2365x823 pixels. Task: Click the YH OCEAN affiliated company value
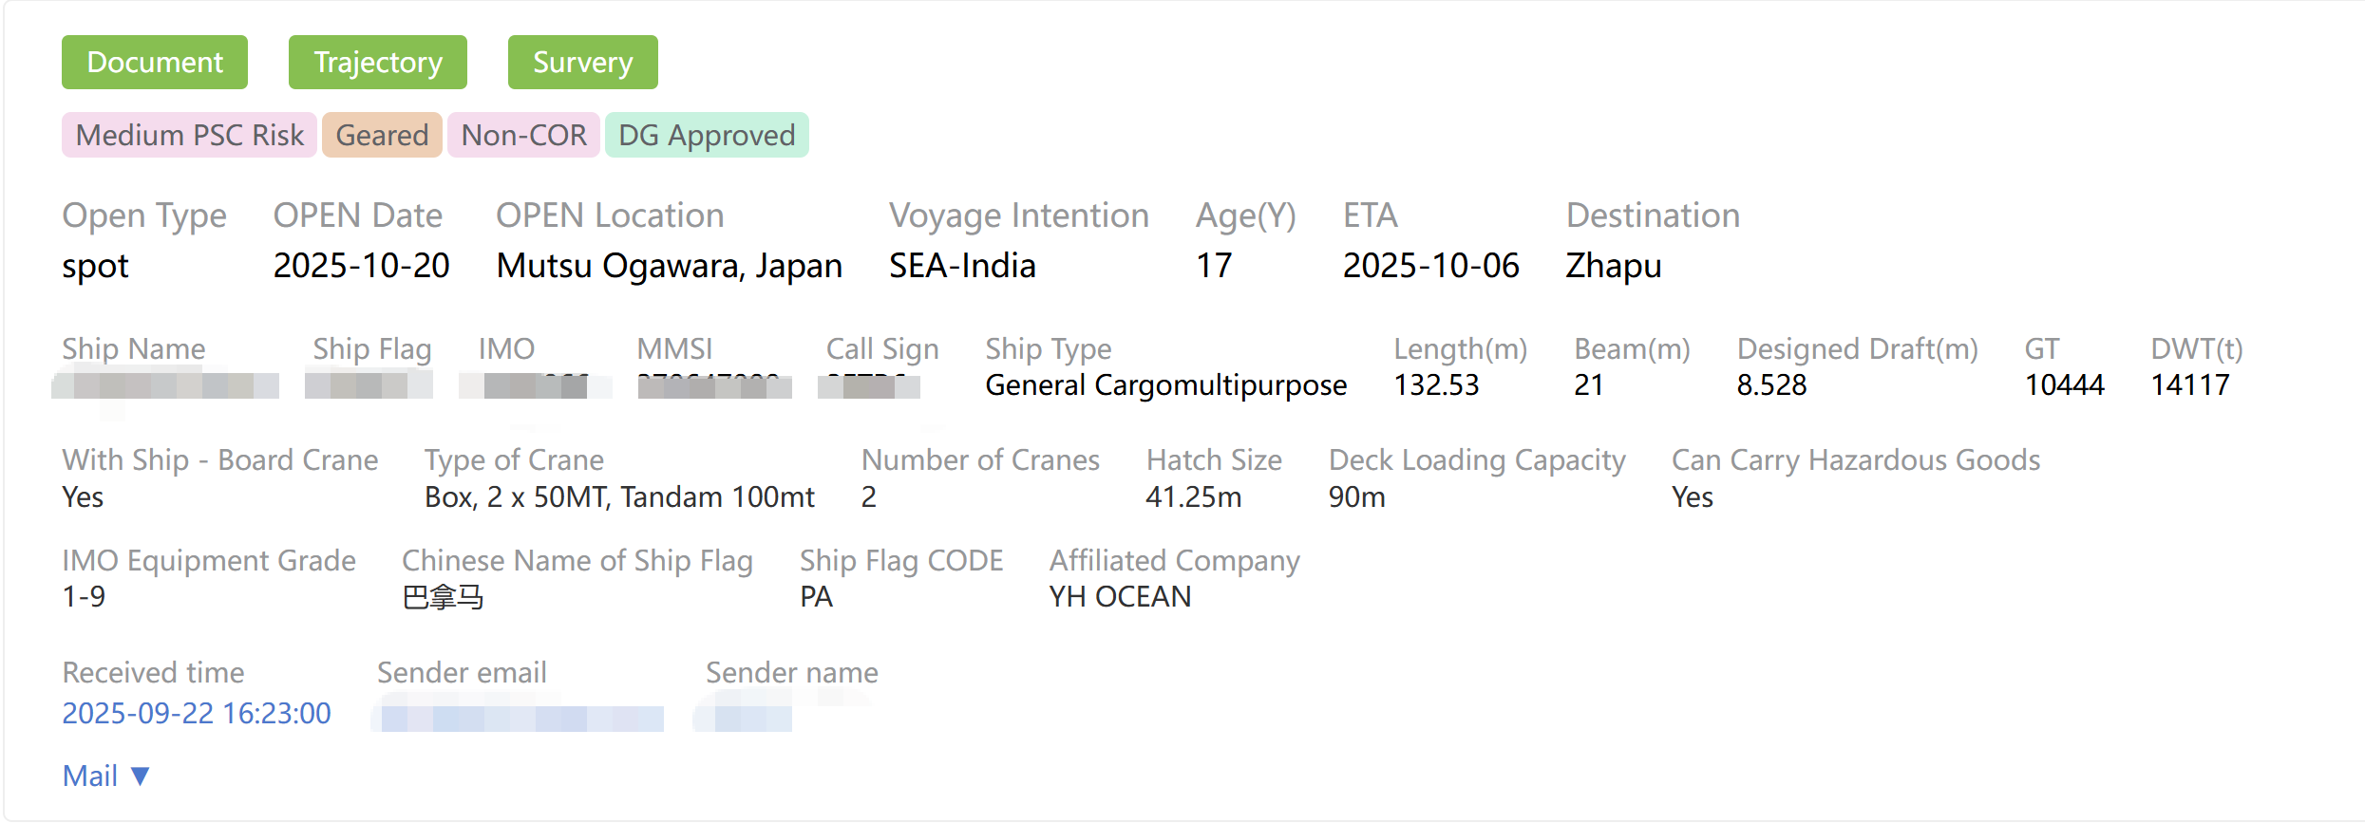tap(1120, 597)
